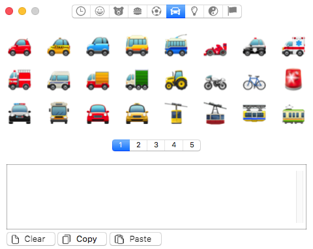
Task: Pick the ambulance emoji
Action: coord(293,47)
